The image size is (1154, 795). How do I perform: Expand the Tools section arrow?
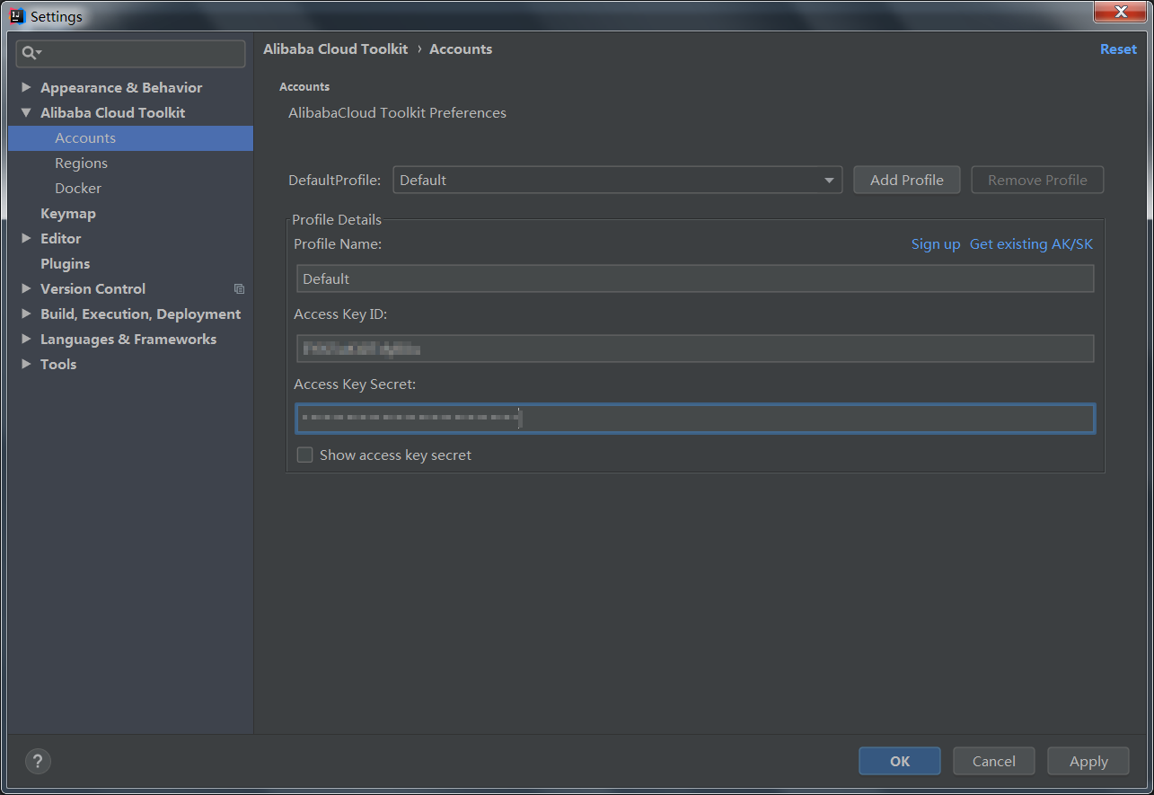pos(26,365)
